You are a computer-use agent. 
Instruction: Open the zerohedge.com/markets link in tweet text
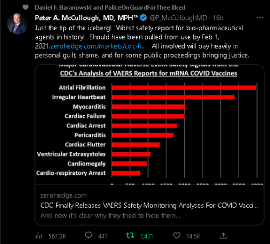click(x=98, y=46)
